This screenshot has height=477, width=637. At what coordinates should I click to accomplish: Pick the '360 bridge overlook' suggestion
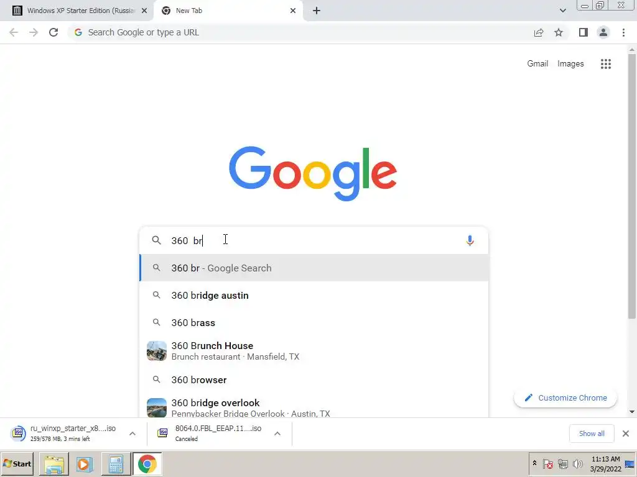(314, 407)
